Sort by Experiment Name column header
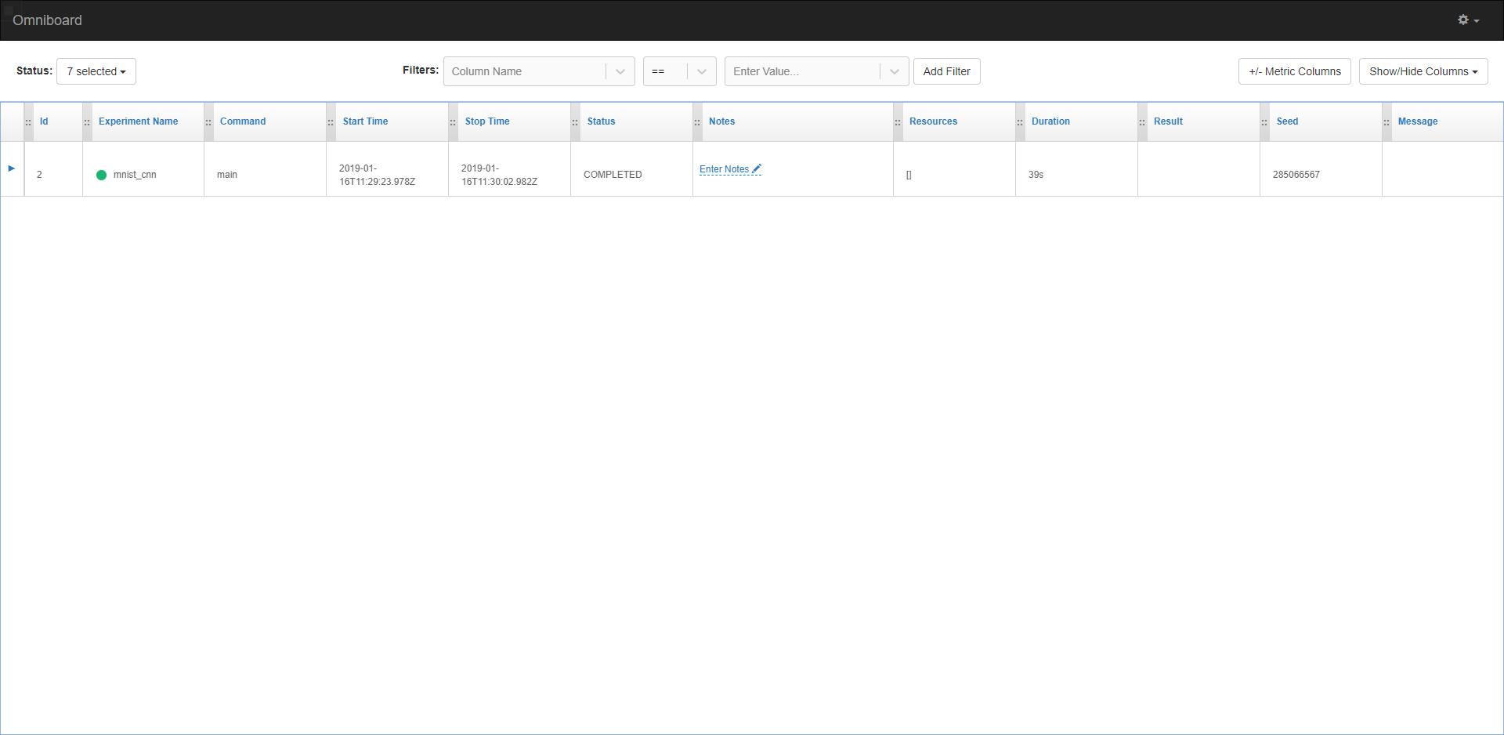 click(x=138, y=121)
